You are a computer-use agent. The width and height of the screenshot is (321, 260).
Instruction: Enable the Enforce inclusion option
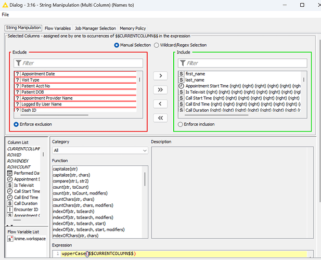pos(181,124)
